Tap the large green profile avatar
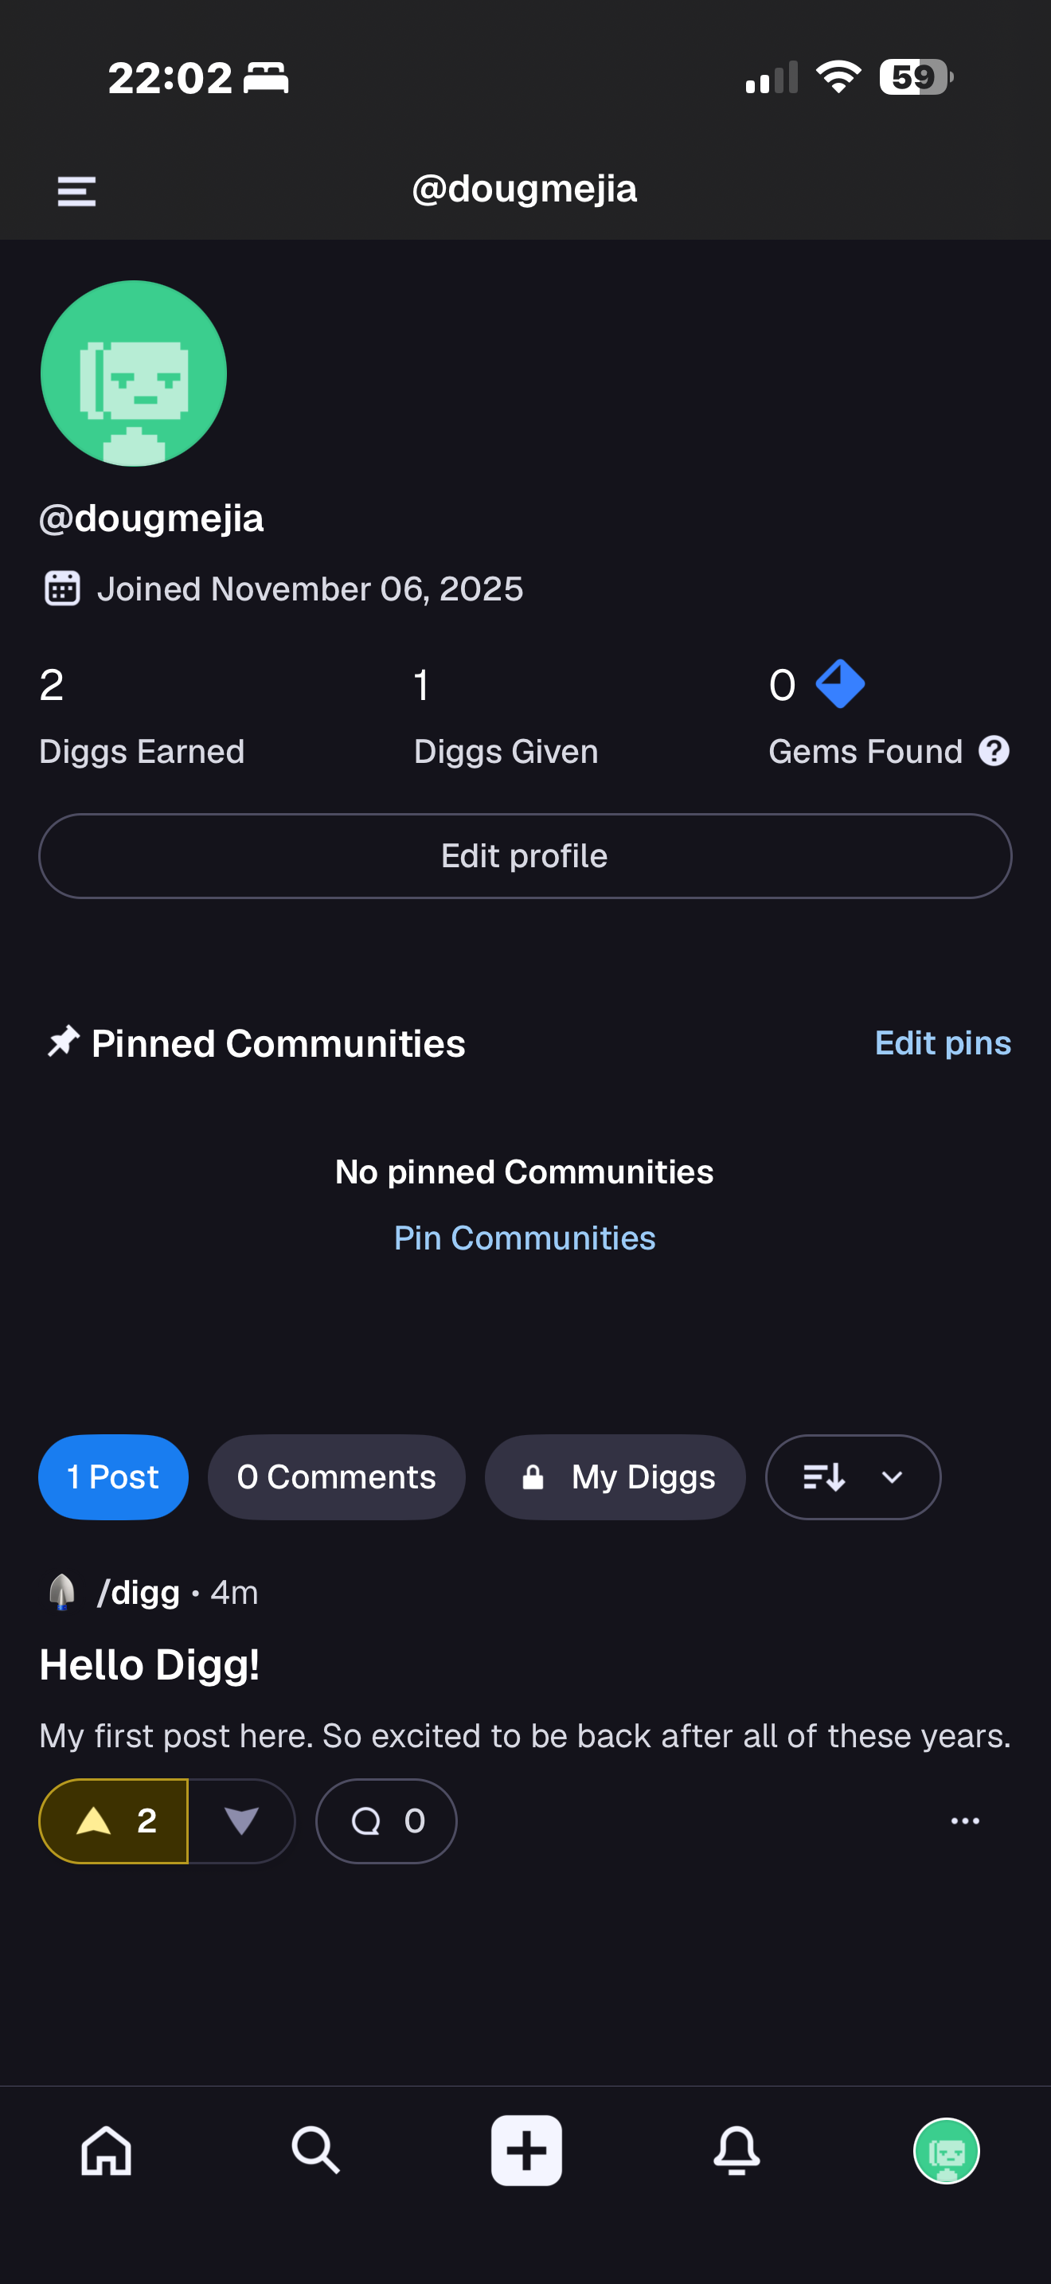This screenshot has width=1051, height=2284. click(134, 373)
